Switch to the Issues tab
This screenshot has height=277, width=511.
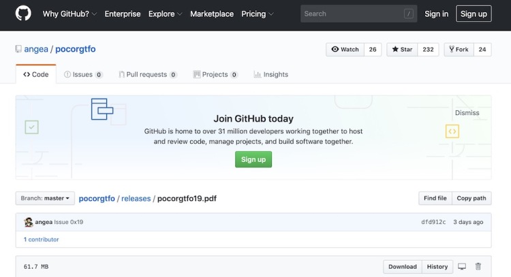(83, 75)
